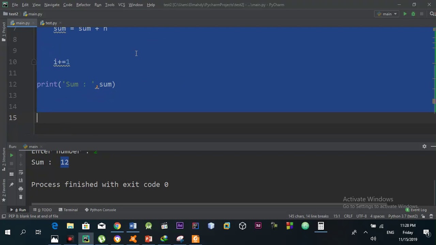The image size is (436, 245).
Task: Open the Python Console tab
Action: point(100,210)
